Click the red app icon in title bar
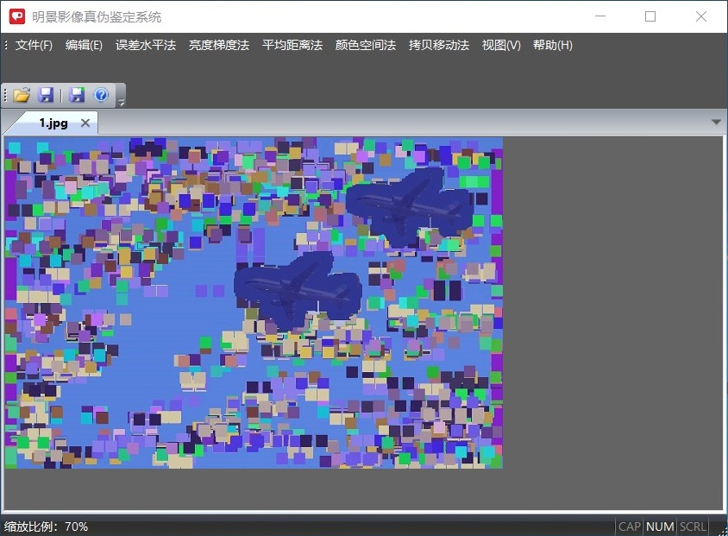The height and width of the screenshot is (536, 728). 17,16
